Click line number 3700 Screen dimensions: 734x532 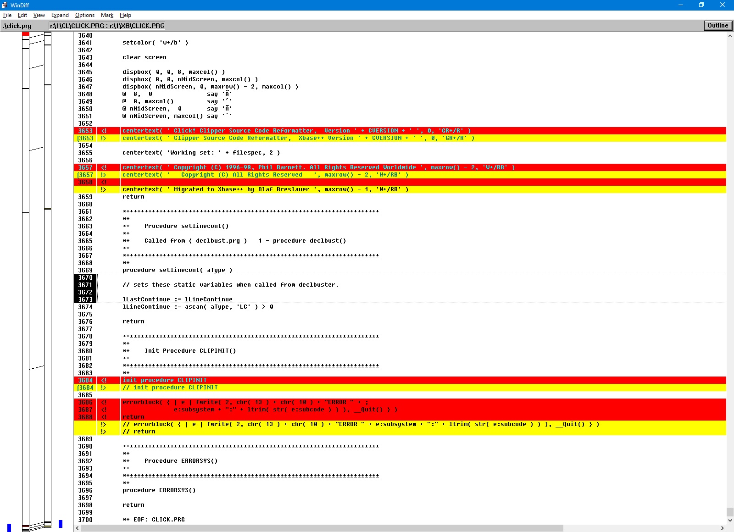(85, 520)
